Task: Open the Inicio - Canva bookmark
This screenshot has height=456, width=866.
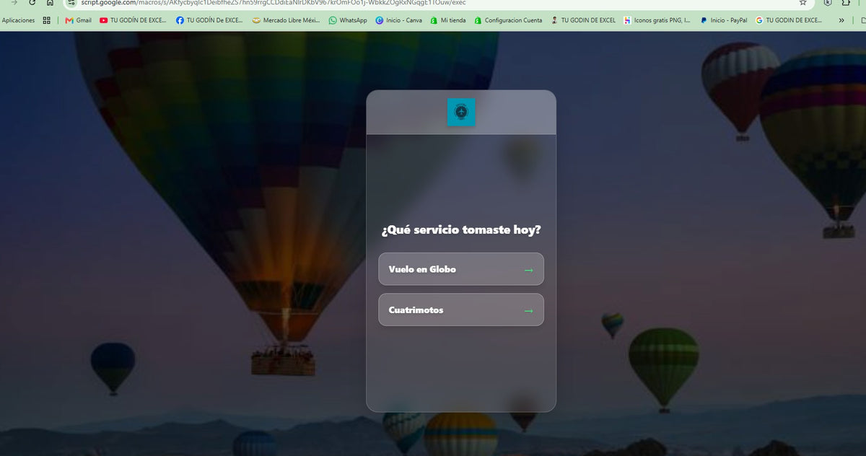Action: click(399, 20)
